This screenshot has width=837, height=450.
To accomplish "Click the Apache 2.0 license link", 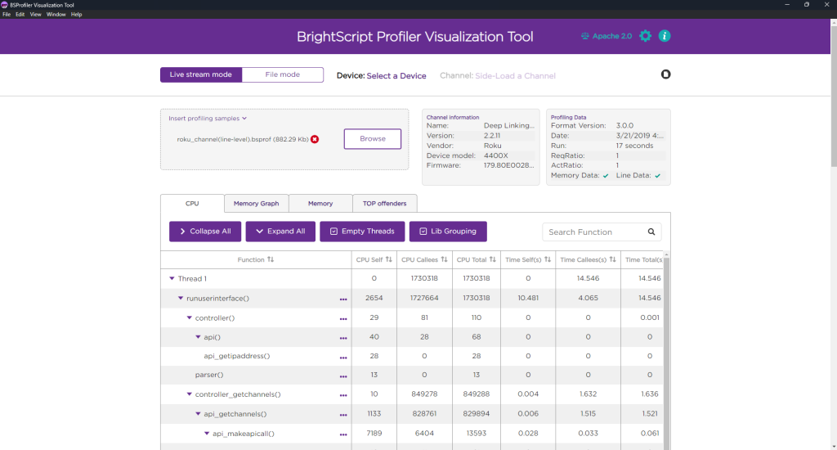I will point(606,36).
